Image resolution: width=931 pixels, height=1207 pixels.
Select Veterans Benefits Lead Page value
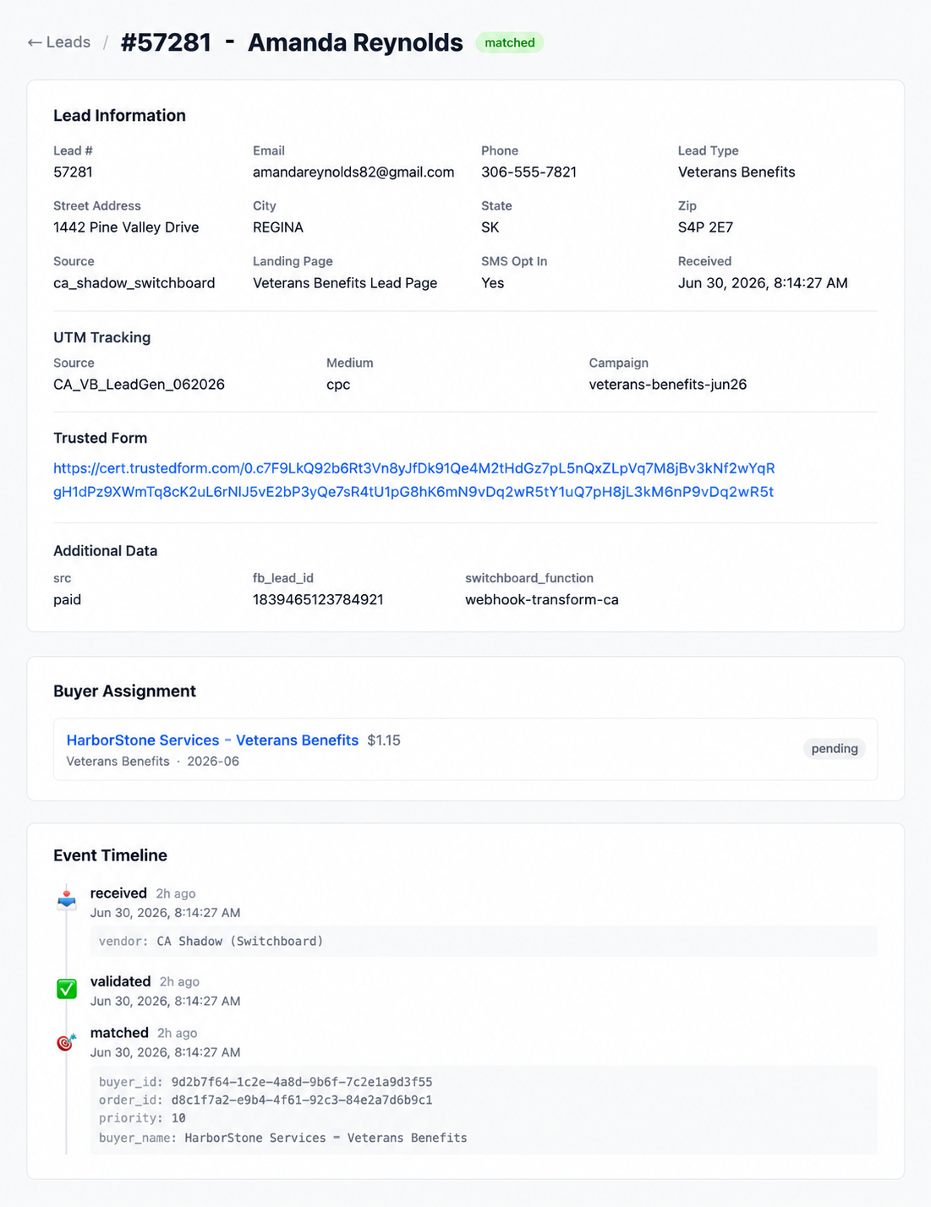[x=345, y=283]
